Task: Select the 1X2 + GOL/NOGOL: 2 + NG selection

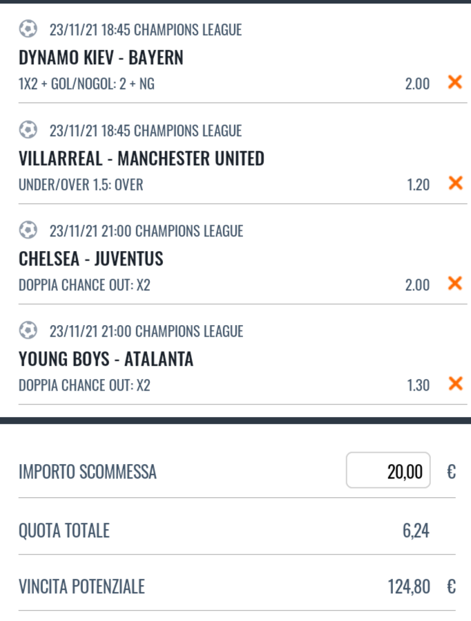Action: 86,84
